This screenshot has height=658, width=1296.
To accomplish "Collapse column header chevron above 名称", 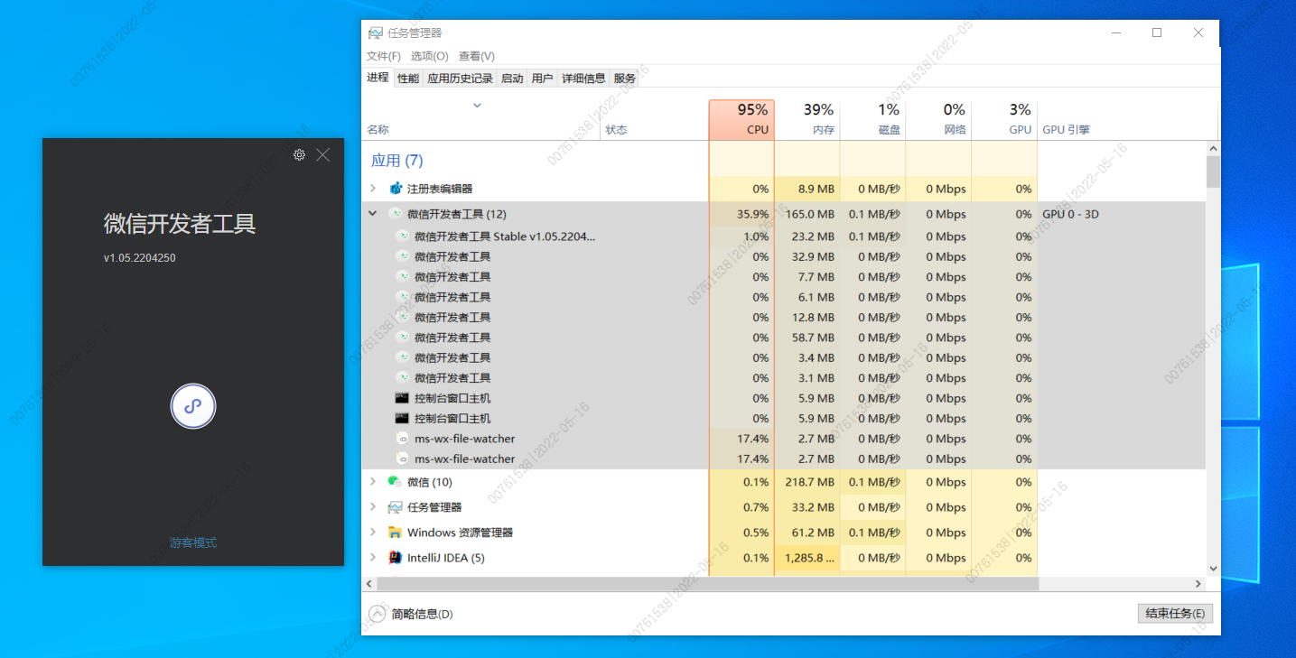I will pos(478,106).
